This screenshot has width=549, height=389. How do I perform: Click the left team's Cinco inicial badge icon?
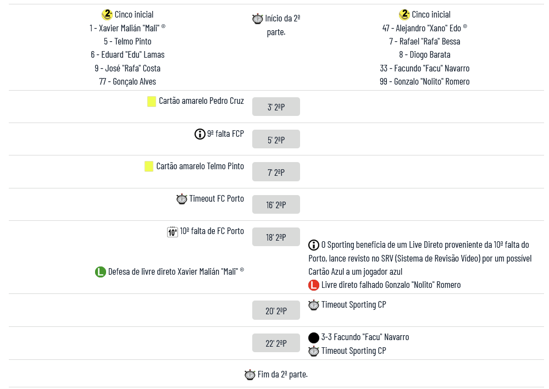(x=107, y=15)
